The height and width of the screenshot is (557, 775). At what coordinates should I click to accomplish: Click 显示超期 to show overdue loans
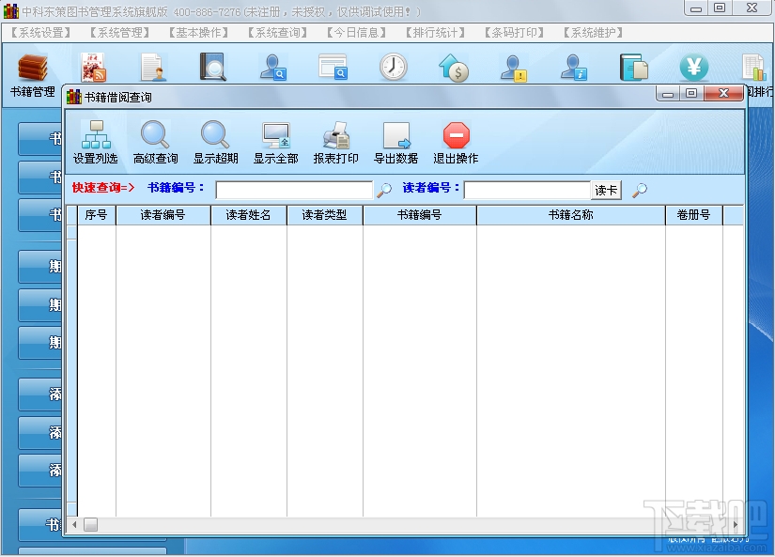tap(215, 143)
